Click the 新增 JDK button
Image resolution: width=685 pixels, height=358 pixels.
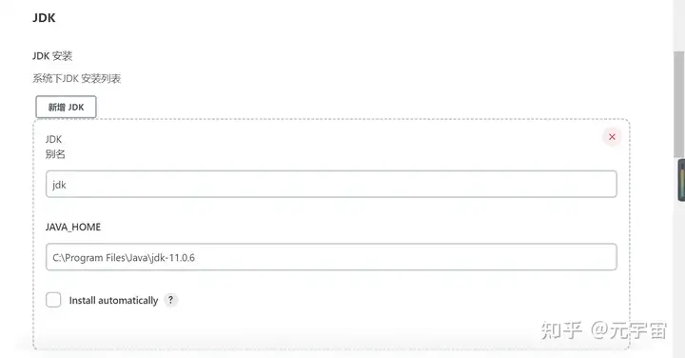pos(66,107)
